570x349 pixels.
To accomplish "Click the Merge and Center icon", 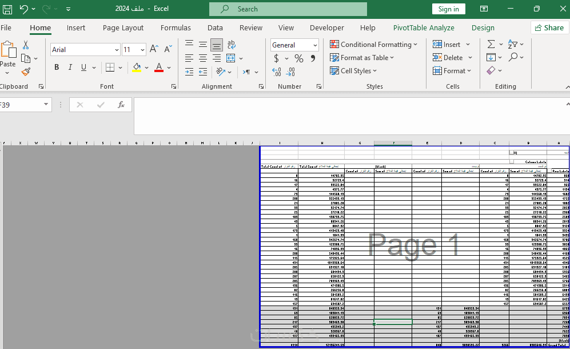I will point(230,58).
